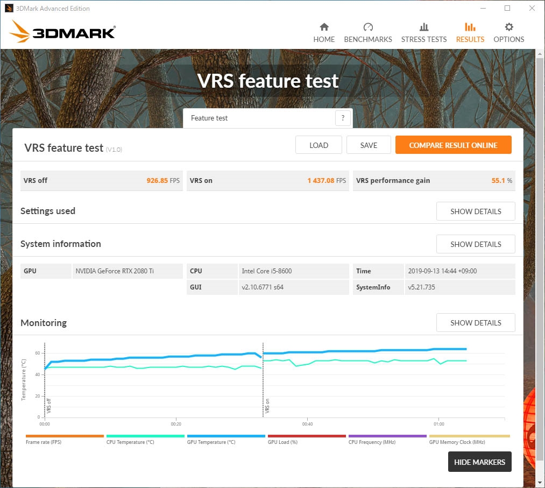Click the Benchmarks gauge icon
Image resolution: width=545 pixels, height=488 pixels.
368,27
